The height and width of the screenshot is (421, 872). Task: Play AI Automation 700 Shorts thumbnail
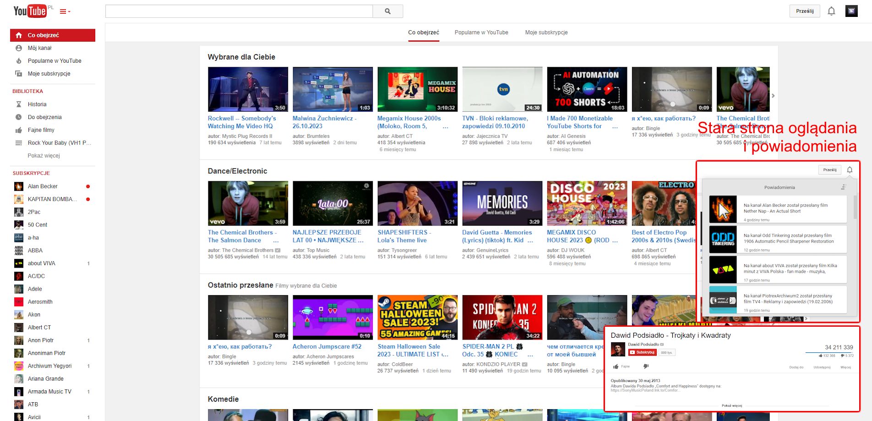coord(587,89)
